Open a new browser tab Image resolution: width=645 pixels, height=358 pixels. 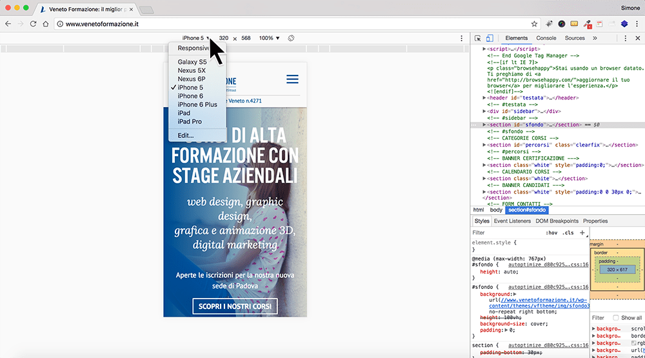tap(146, 10)
